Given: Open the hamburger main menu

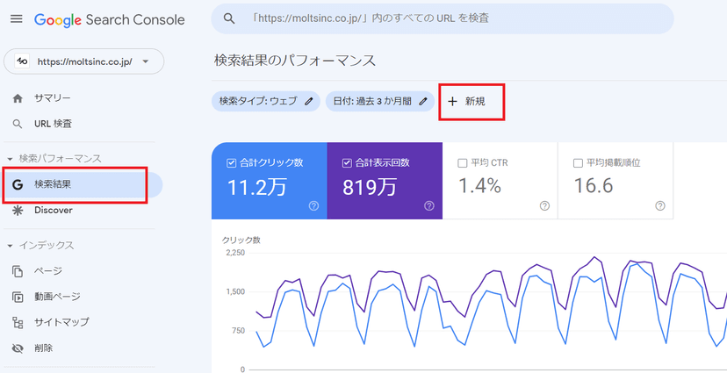Looking at the screenshot, I should [16, 19].
